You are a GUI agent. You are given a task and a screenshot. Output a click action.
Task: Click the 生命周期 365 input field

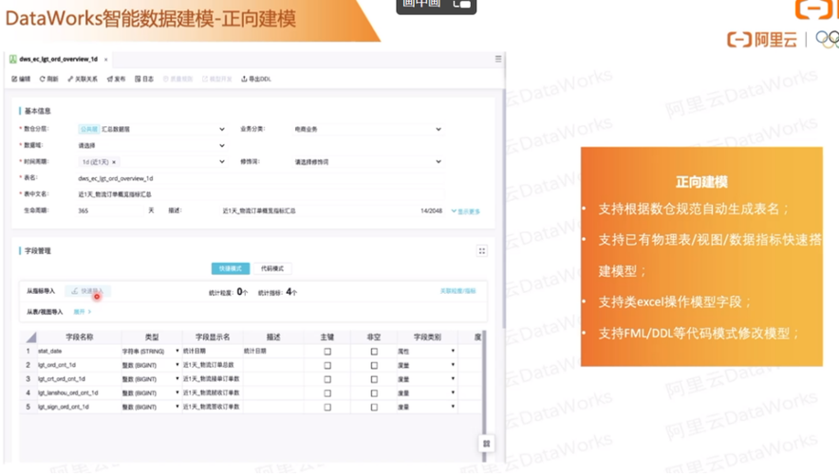[110, 211]
